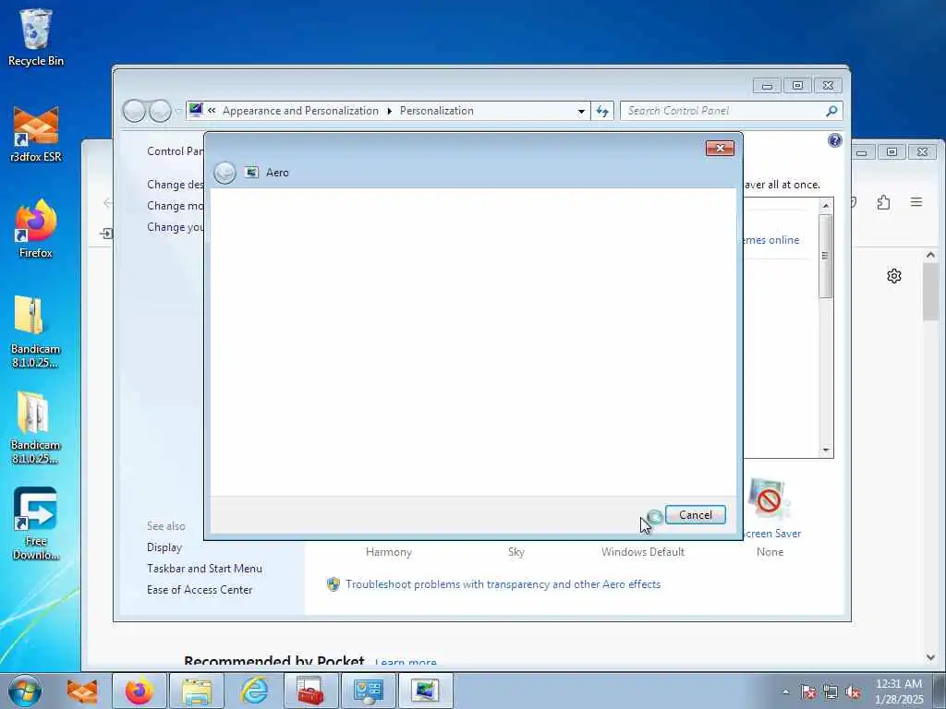This screenshot has height=709, width=946.
Task: Open the Ease of Access Center link
Action: point(200,590)
